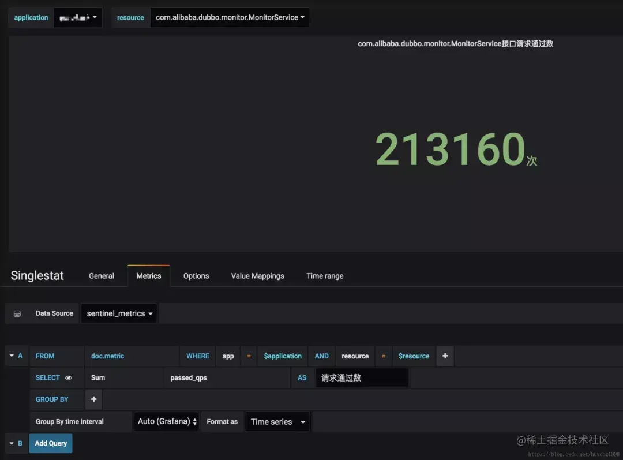623x460 pixels.
Task: Click the Add Query button
Action: click(x=51, y=443)
